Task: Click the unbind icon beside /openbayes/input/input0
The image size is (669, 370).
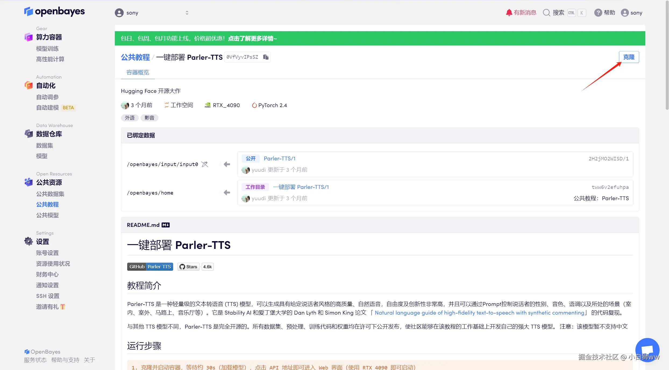Action: tap(205, 164)
